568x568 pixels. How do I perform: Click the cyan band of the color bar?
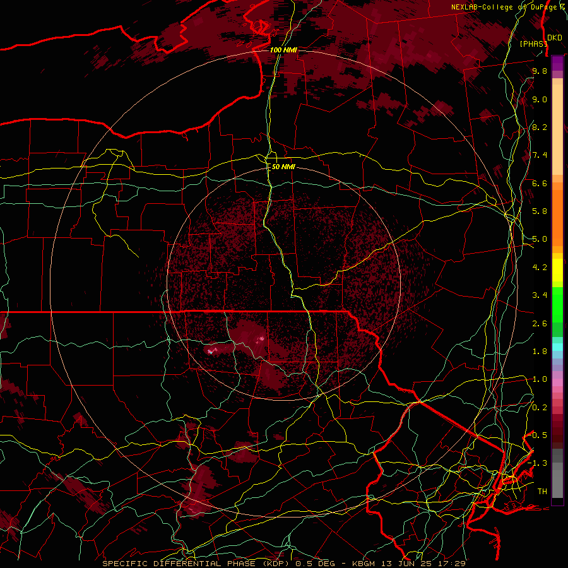click(557, 347)
